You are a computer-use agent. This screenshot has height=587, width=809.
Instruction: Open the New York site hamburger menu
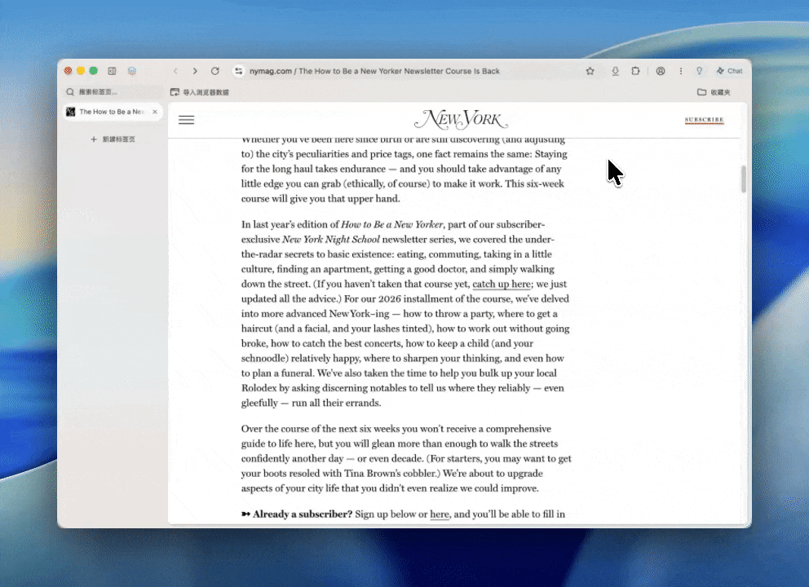click(186, 120)
